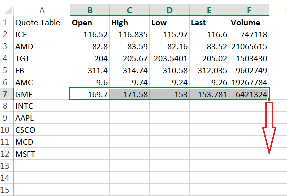Viewport: 287px width, 196px height.
Task: Select the MSFT ticker cell
Action: tap(42, 154)
